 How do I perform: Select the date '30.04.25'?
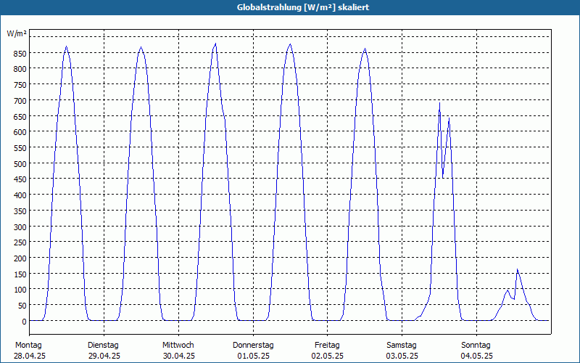pyautogui.click(x=178, y=356)
